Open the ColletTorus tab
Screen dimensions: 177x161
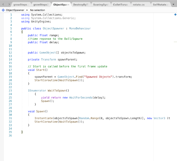tap(121, 5)
